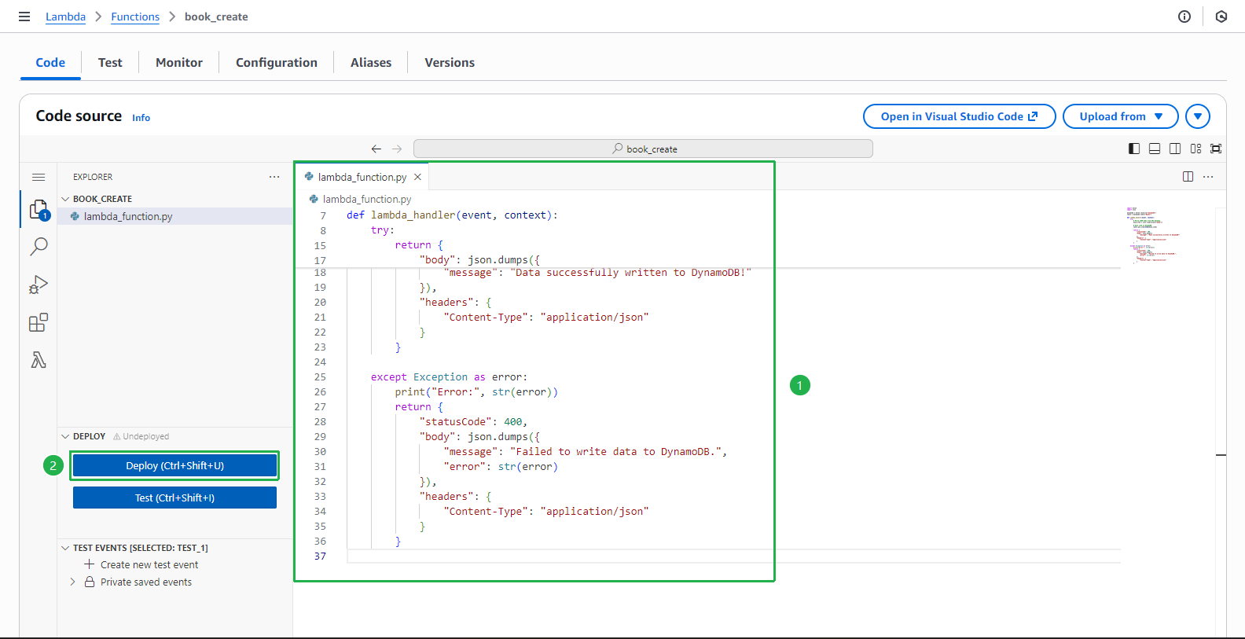The width and height of the screenshot is (1245, 639).
Task: Click the except Exception as error line
Action: [449, 377]
